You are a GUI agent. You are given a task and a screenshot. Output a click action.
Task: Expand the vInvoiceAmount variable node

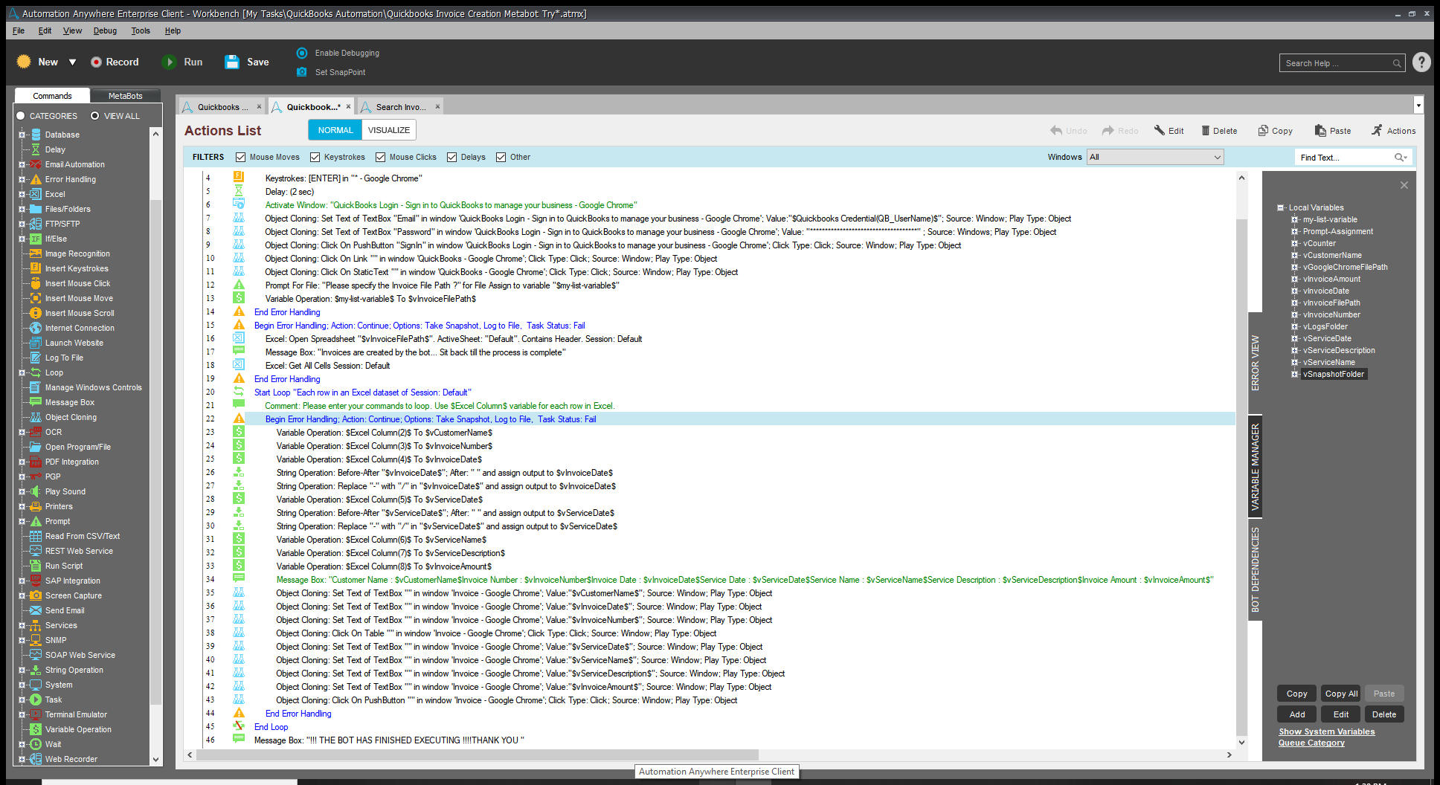1295,280
